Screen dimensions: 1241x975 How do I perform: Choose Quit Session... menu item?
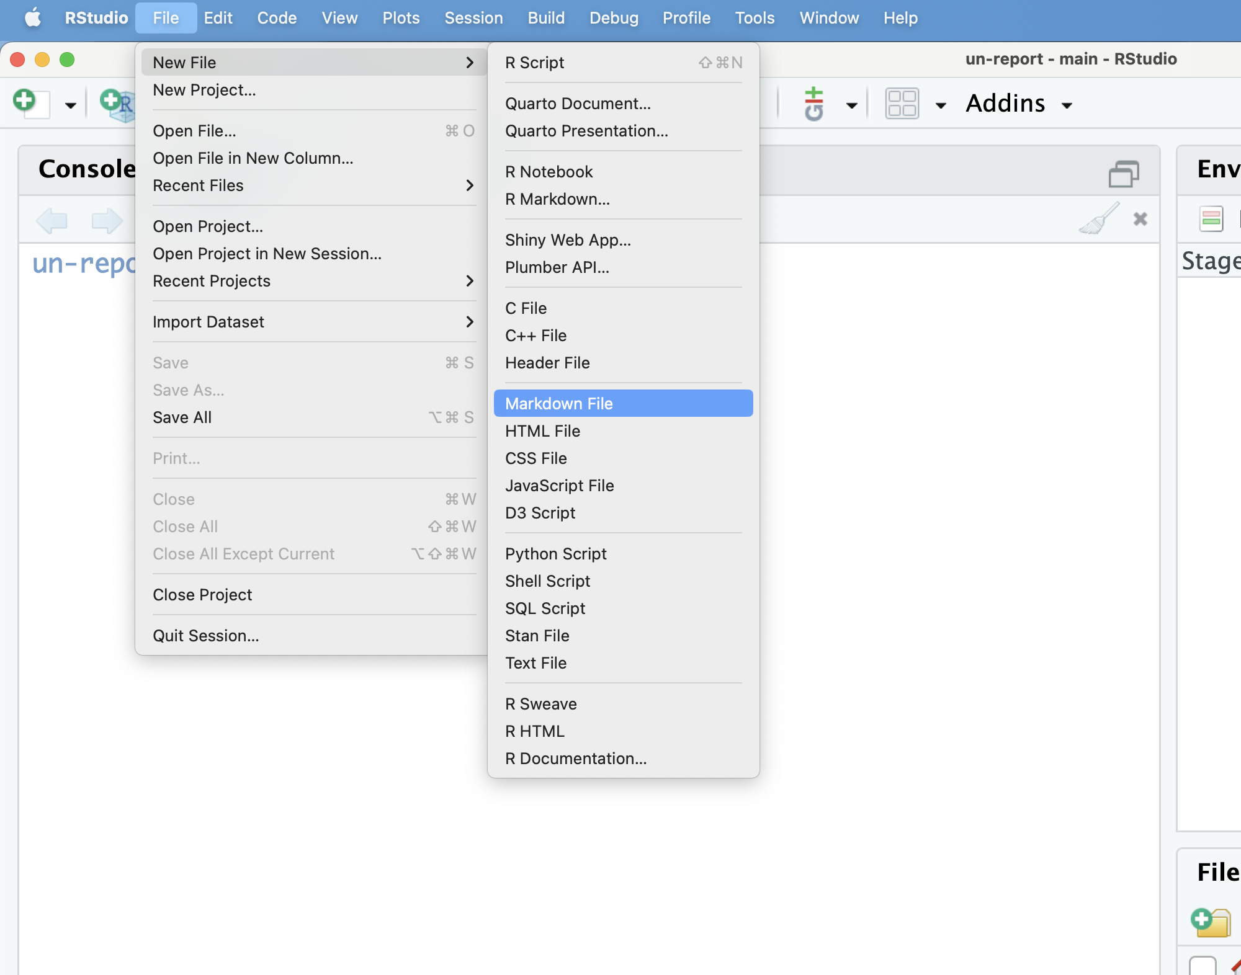(x=314, y=636)
